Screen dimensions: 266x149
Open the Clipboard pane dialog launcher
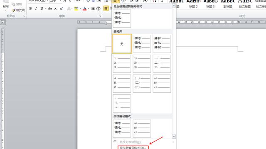(25, 16)
